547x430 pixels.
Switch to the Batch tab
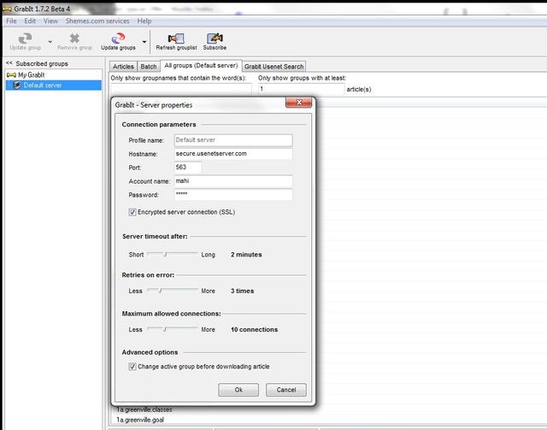pos(149,67)
